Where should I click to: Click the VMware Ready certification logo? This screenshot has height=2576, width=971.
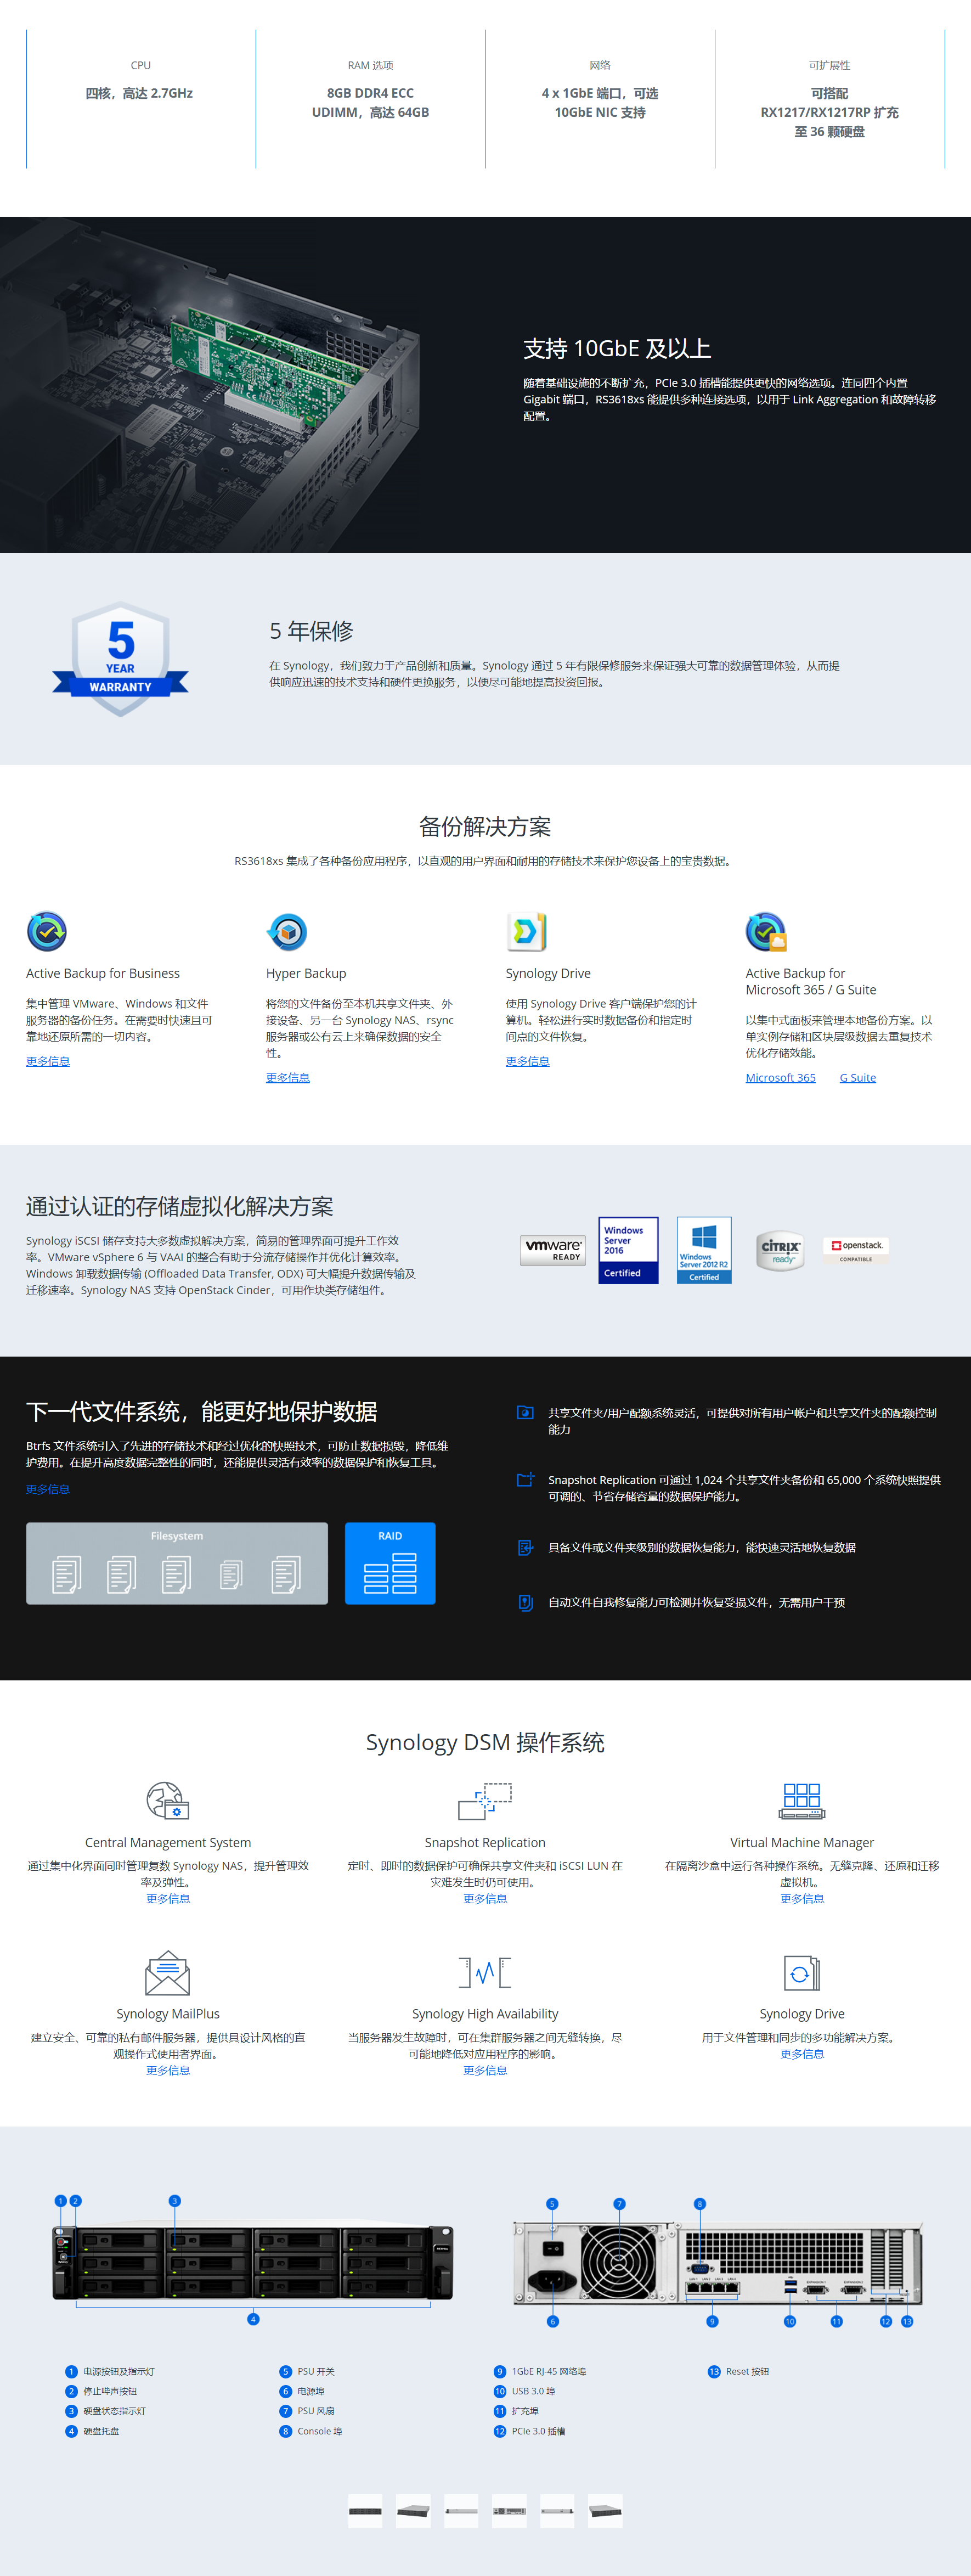(553, 1249)
